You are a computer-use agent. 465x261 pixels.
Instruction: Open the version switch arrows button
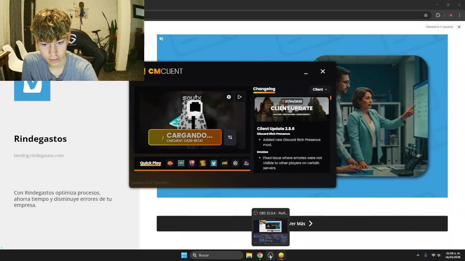pyautogui.click(x=230, y=137)
